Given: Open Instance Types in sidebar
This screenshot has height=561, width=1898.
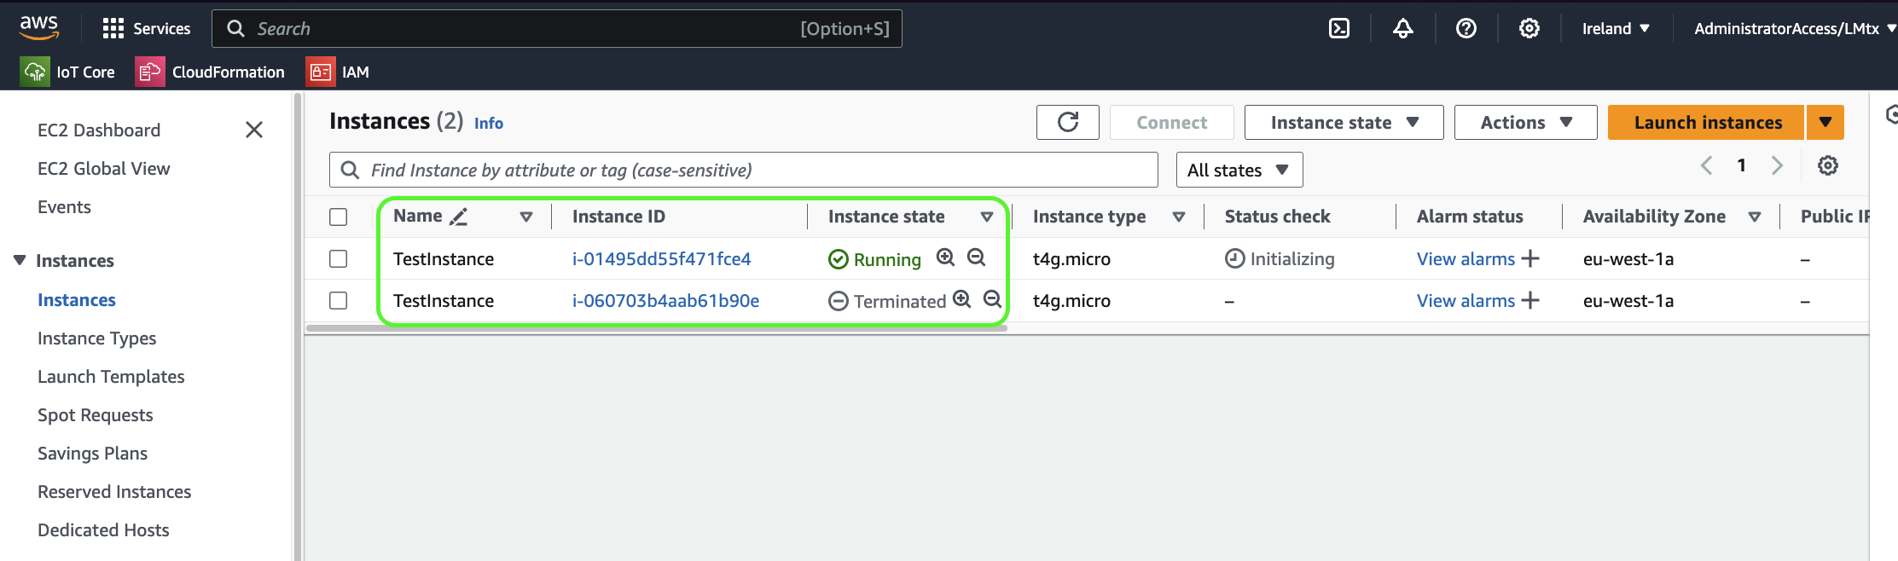Looking at the screenshot, I should [96, 338].
